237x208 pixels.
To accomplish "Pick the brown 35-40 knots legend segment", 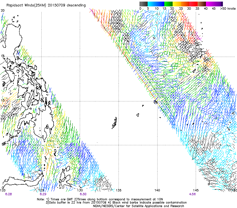I will coord(202,4).
